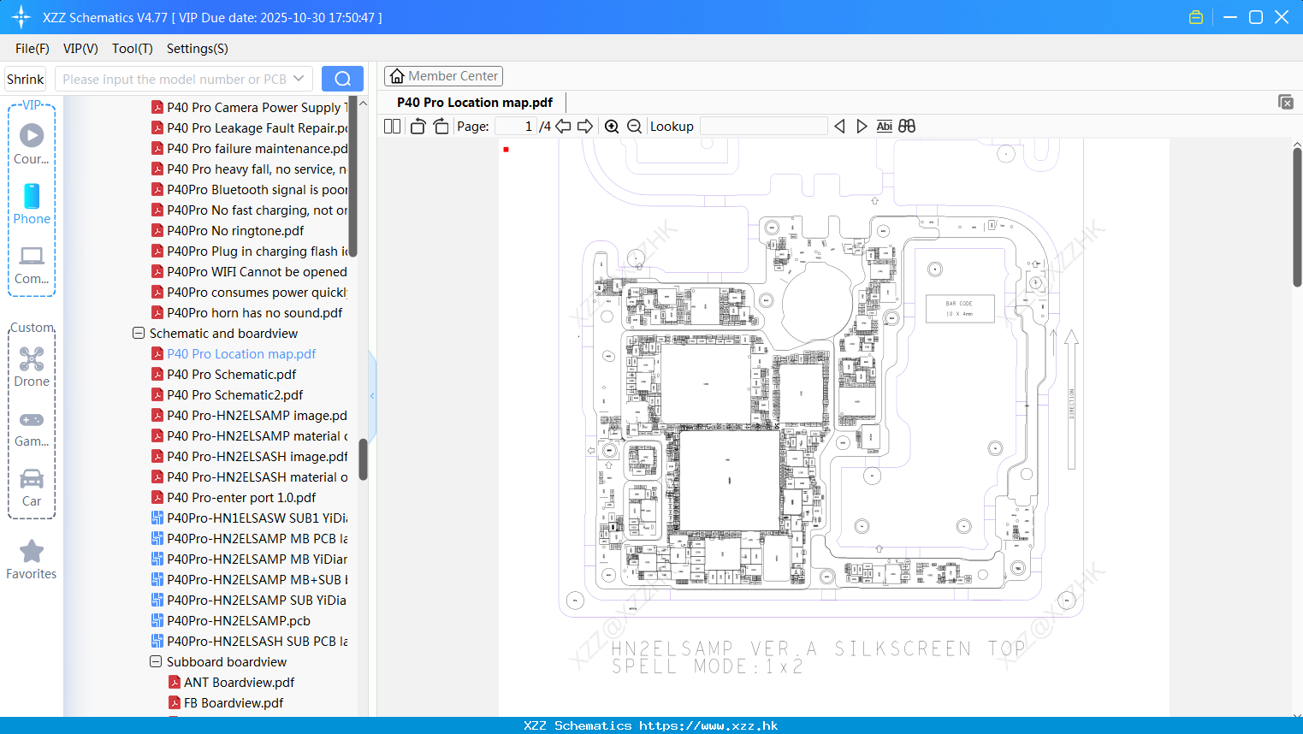Click the blue search magnifier button
Screen dimensions: 1303x734
click(x=342, y=79)
